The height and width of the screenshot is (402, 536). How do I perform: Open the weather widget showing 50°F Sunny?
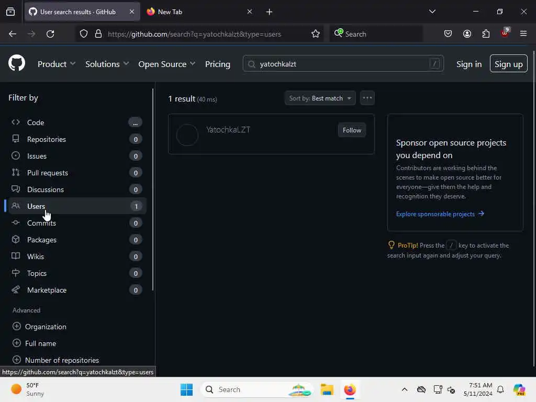[27, 389]
